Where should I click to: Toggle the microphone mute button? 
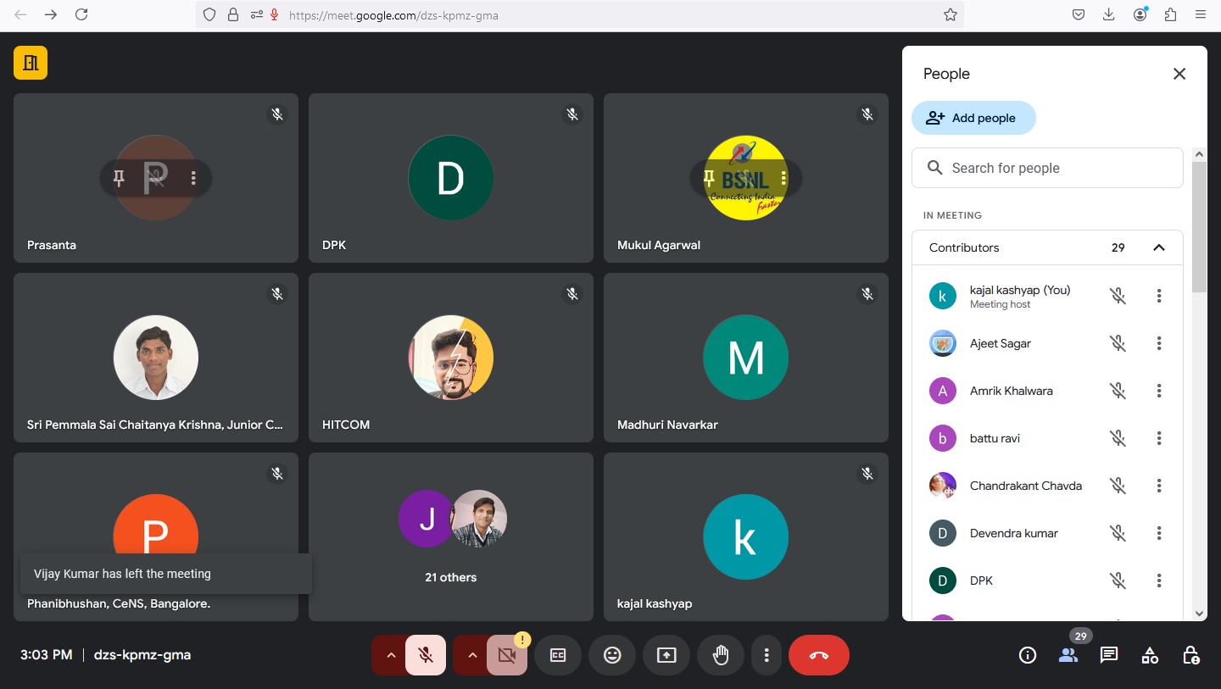pyautogui.click(x=426, y=655)
